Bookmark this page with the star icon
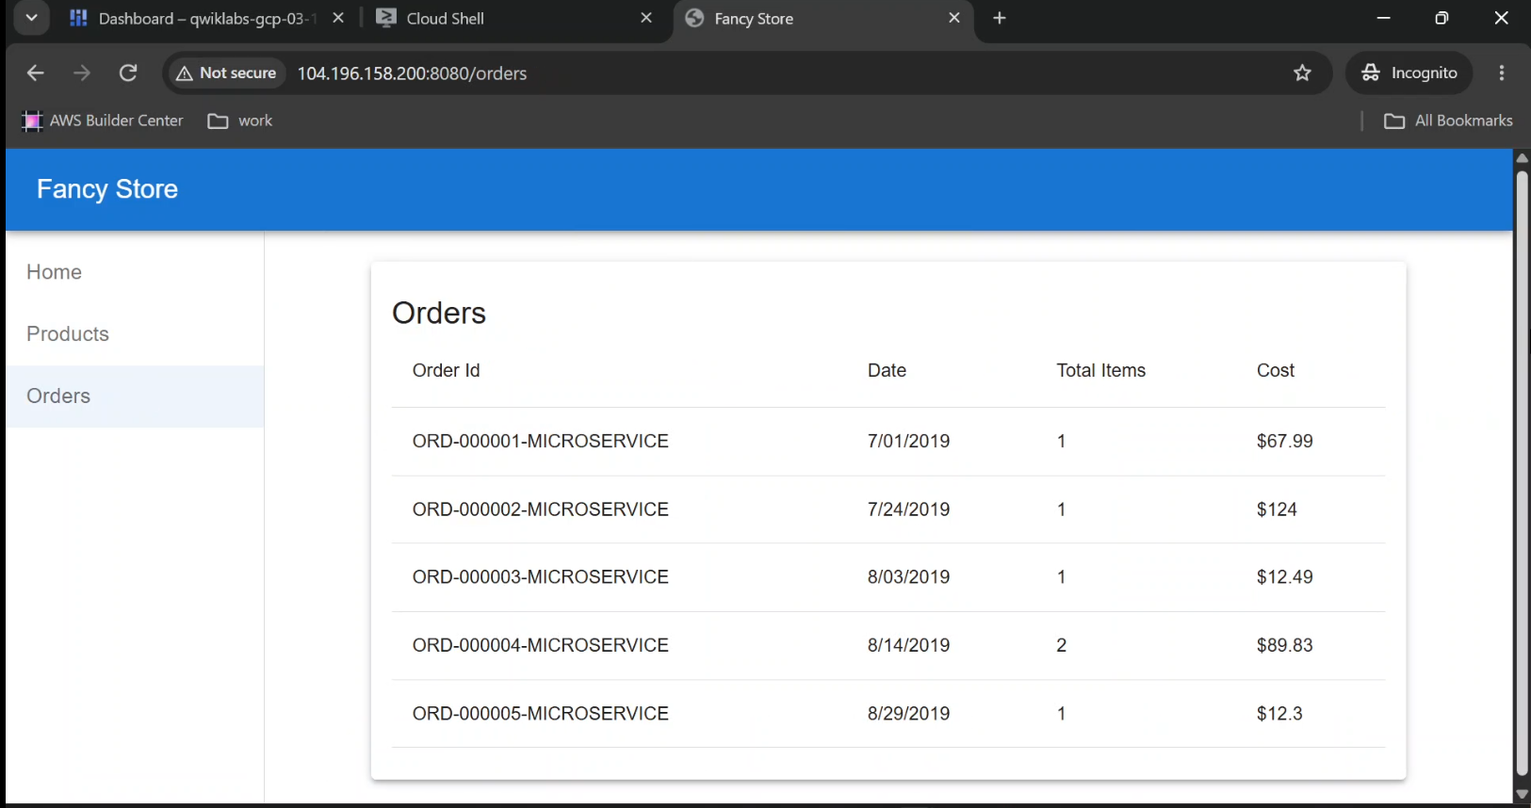Viewport: 1531px width, 808px height. tap(1302, 73)
